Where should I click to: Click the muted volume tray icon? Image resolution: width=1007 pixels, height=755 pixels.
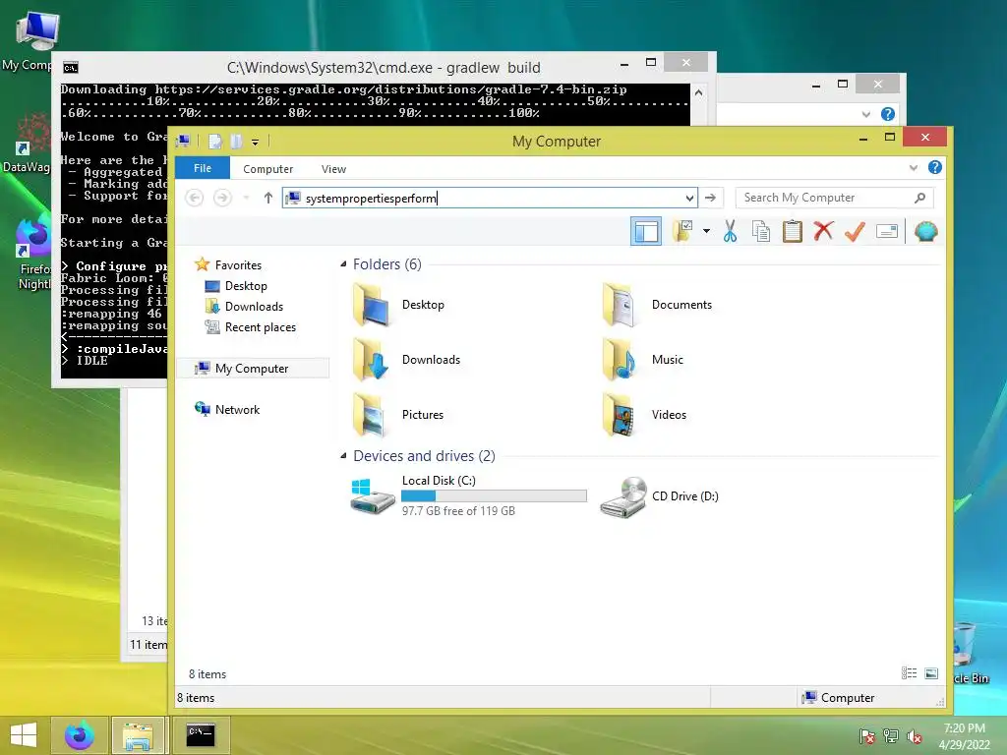click(x=915, y=736)
